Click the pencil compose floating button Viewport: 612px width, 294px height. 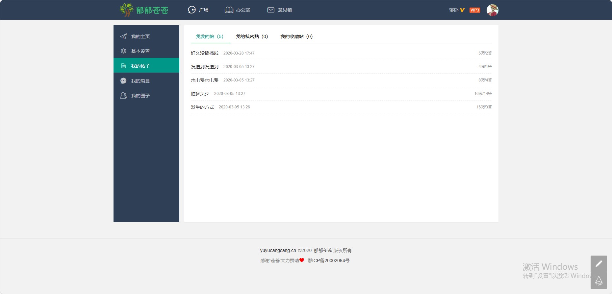(x=599, y=263)
